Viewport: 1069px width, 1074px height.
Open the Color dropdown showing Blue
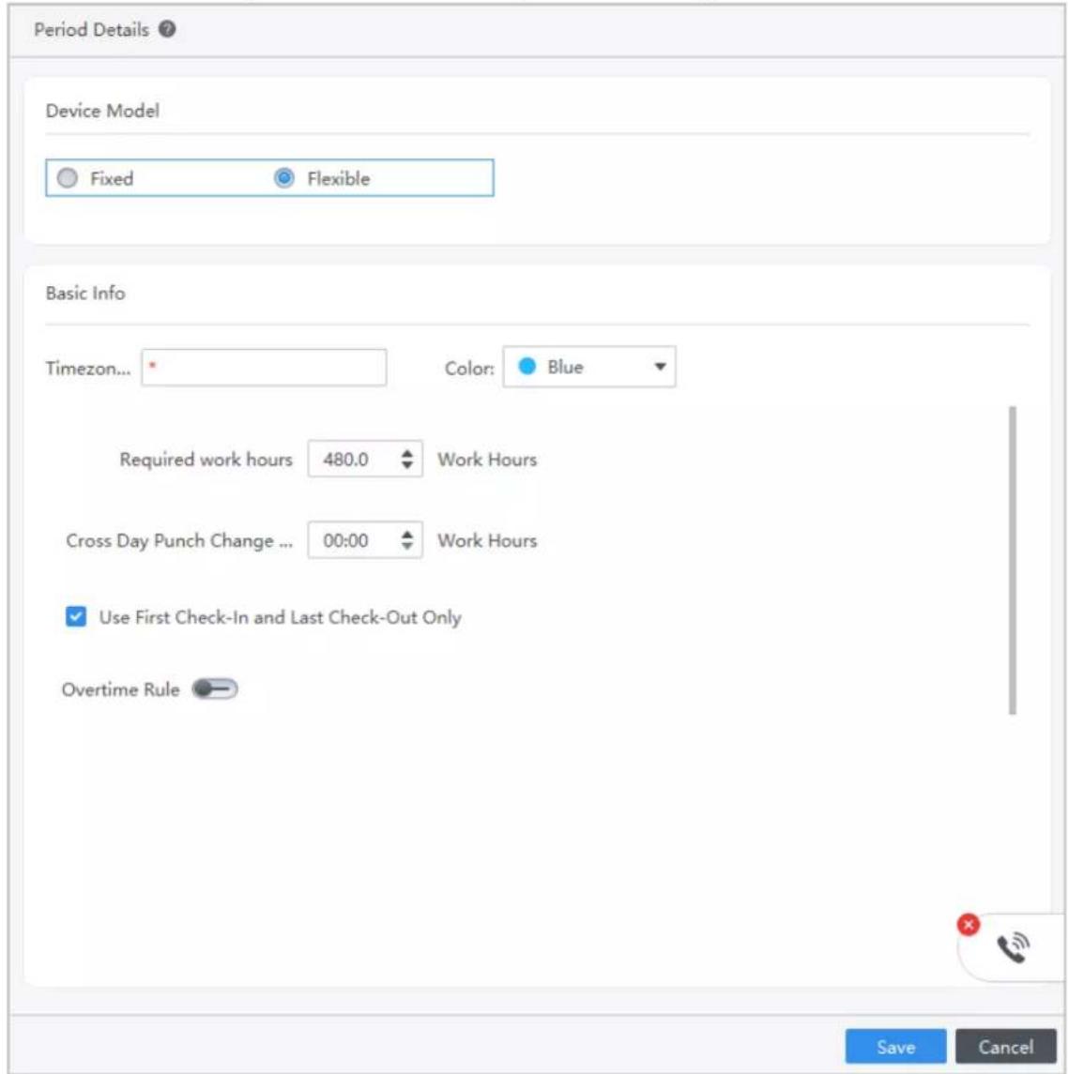coord(589,367)
